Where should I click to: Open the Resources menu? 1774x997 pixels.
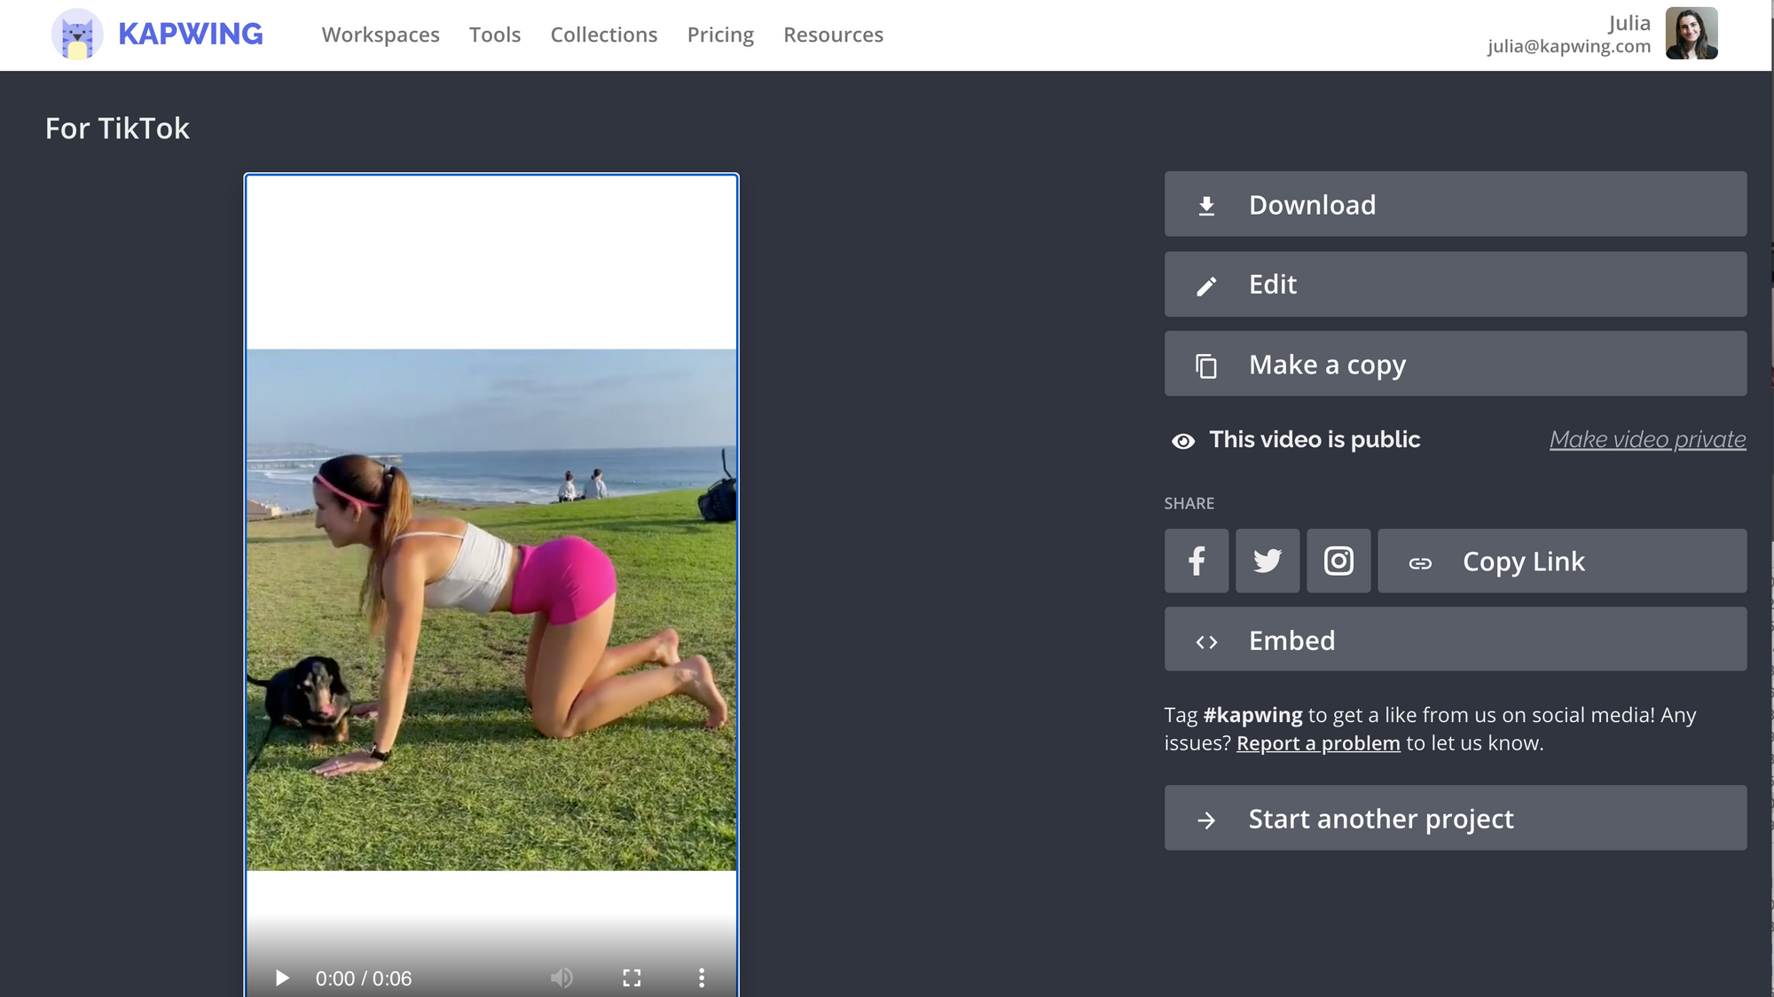point(833,35)
